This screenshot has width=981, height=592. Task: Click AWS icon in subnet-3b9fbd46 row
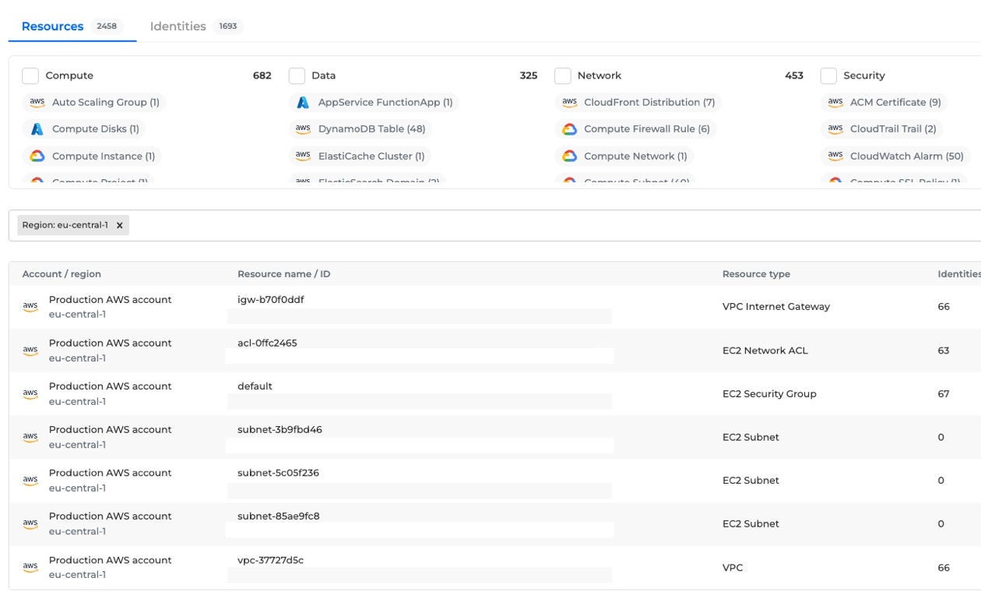coord(30,437)
